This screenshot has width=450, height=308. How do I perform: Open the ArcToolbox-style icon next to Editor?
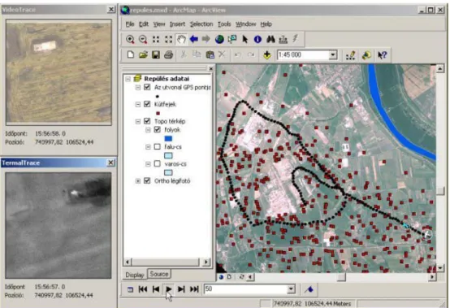pos(366,55)
